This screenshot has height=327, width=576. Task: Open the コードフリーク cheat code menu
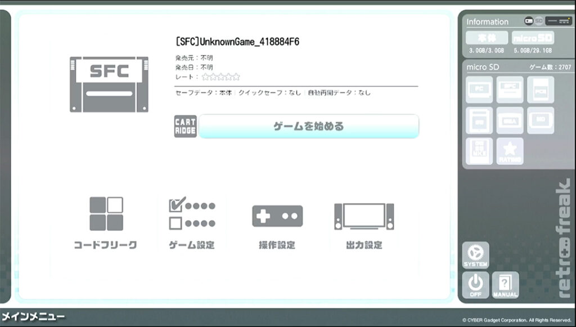pos(106,223)
